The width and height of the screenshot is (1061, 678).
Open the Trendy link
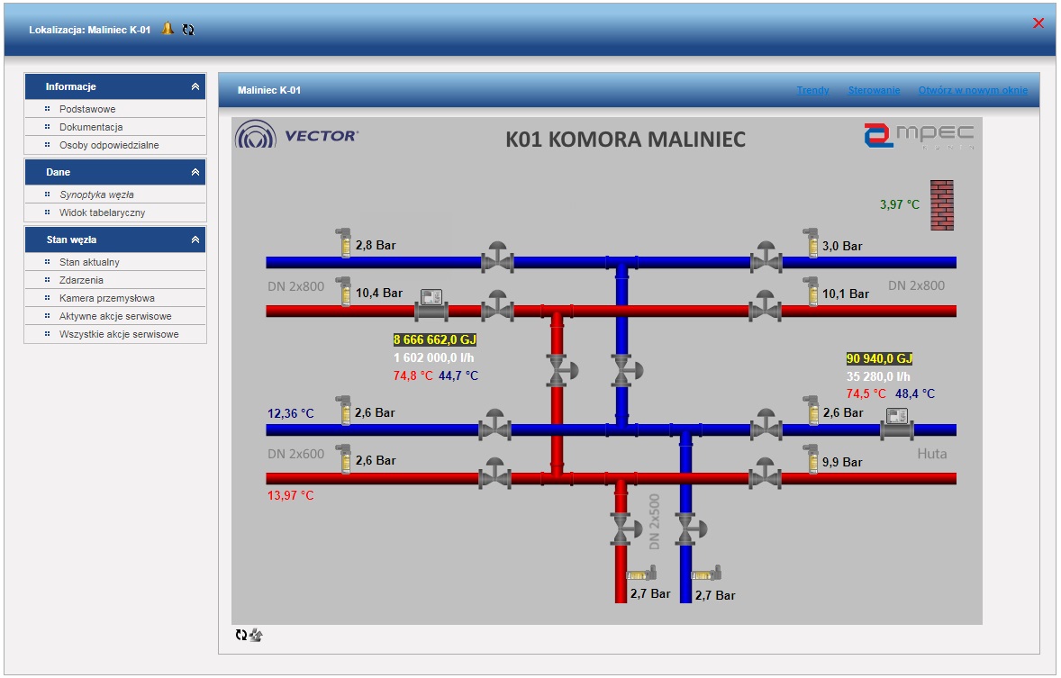coord(812,90)
